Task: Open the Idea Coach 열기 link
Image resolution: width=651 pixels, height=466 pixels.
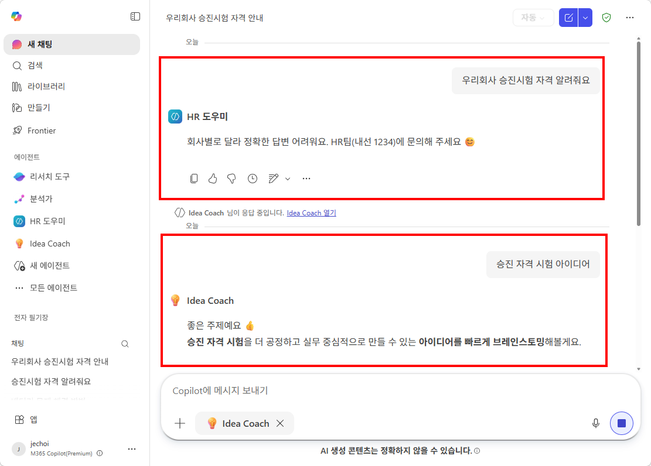Action: (311, 213)
